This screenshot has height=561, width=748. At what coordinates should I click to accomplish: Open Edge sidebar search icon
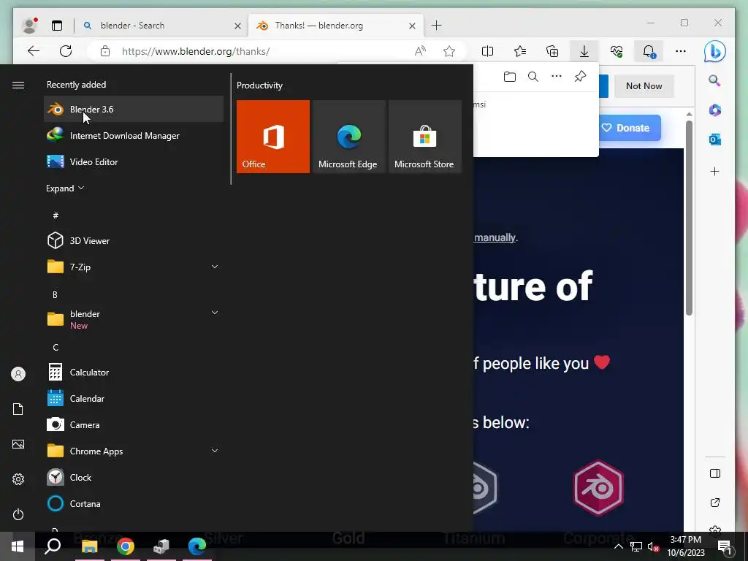(x=714, y=80)
